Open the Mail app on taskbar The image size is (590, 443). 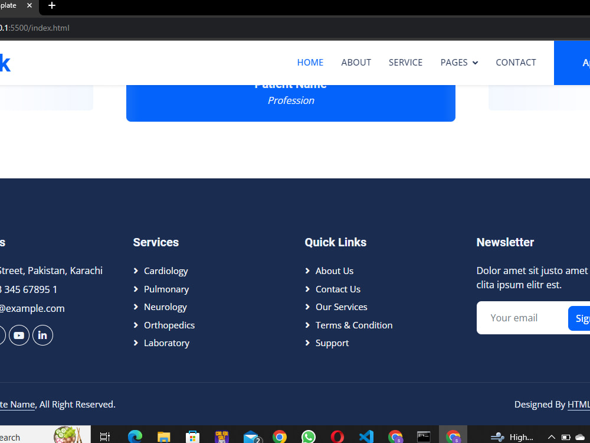(x=251, y=437)
